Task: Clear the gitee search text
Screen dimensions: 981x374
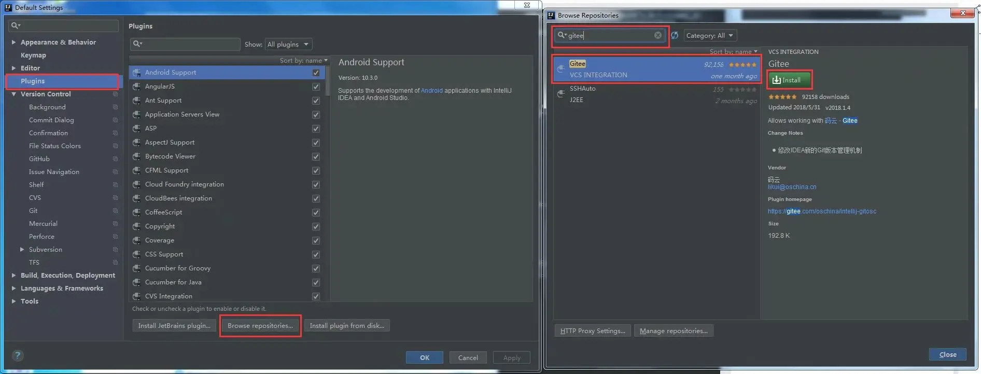Action: [x=658, y=35]
